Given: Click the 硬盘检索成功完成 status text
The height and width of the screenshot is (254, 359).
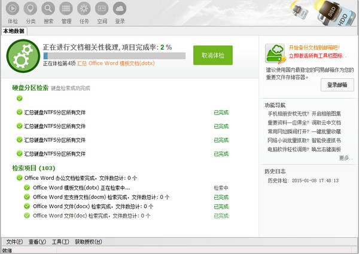Looking at the screenshot, I should point(71,88).
